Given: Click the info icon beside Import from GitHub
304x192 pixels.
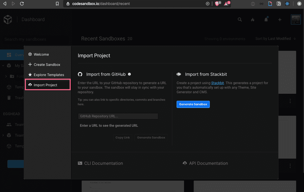Looking at the screenshot, I should click(x=129, y=74).
